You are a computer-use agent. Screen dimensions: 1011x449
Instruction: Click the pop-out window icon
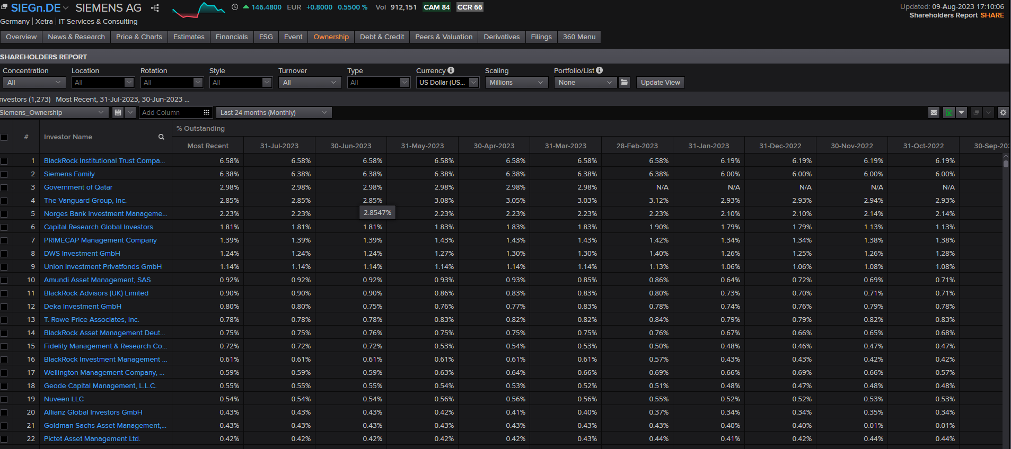coord(976,112)
